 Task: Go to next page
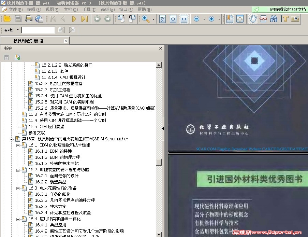click(x=74, y=19)
